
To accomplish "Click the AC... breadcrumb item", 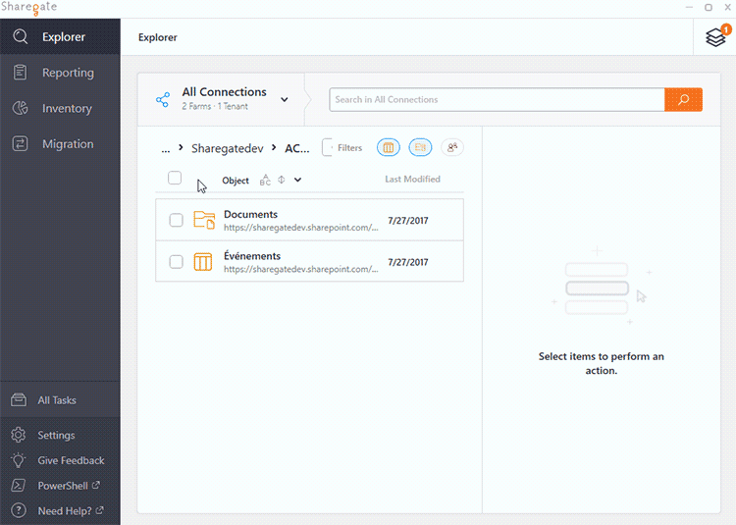I will 297,149.
